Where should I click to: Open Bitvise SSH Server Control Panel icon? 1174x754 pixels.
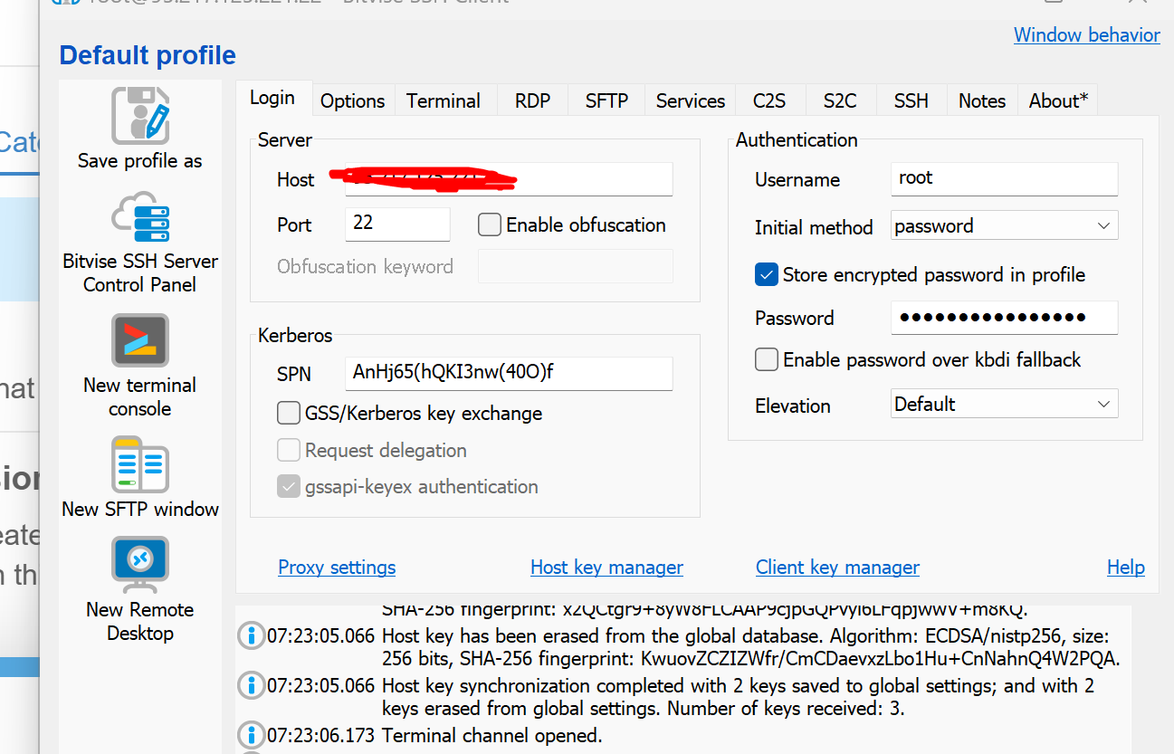pos(140,216)
